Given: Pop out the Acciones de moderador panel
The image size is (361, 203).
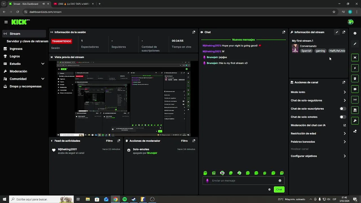Looking at the screenshot, I should (193, 141).
